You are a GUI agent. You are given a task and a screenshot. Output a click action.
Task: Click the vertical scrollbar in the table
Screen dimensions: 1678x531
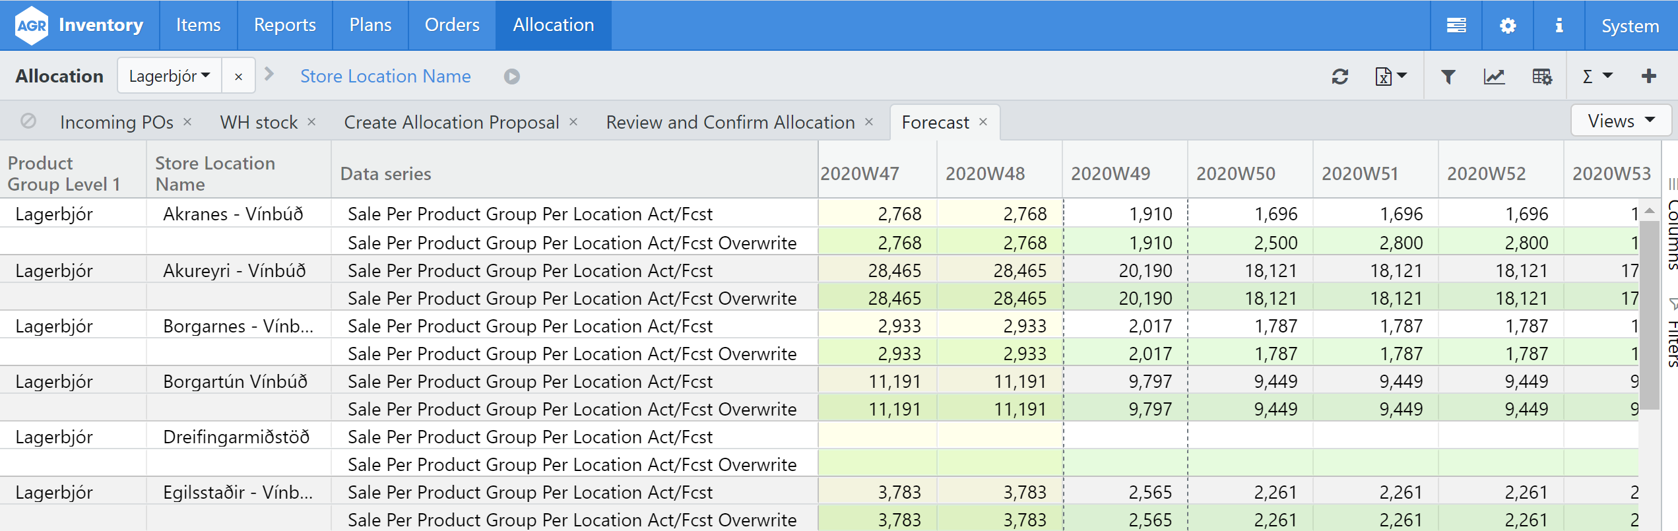(x=1650, y=317)
